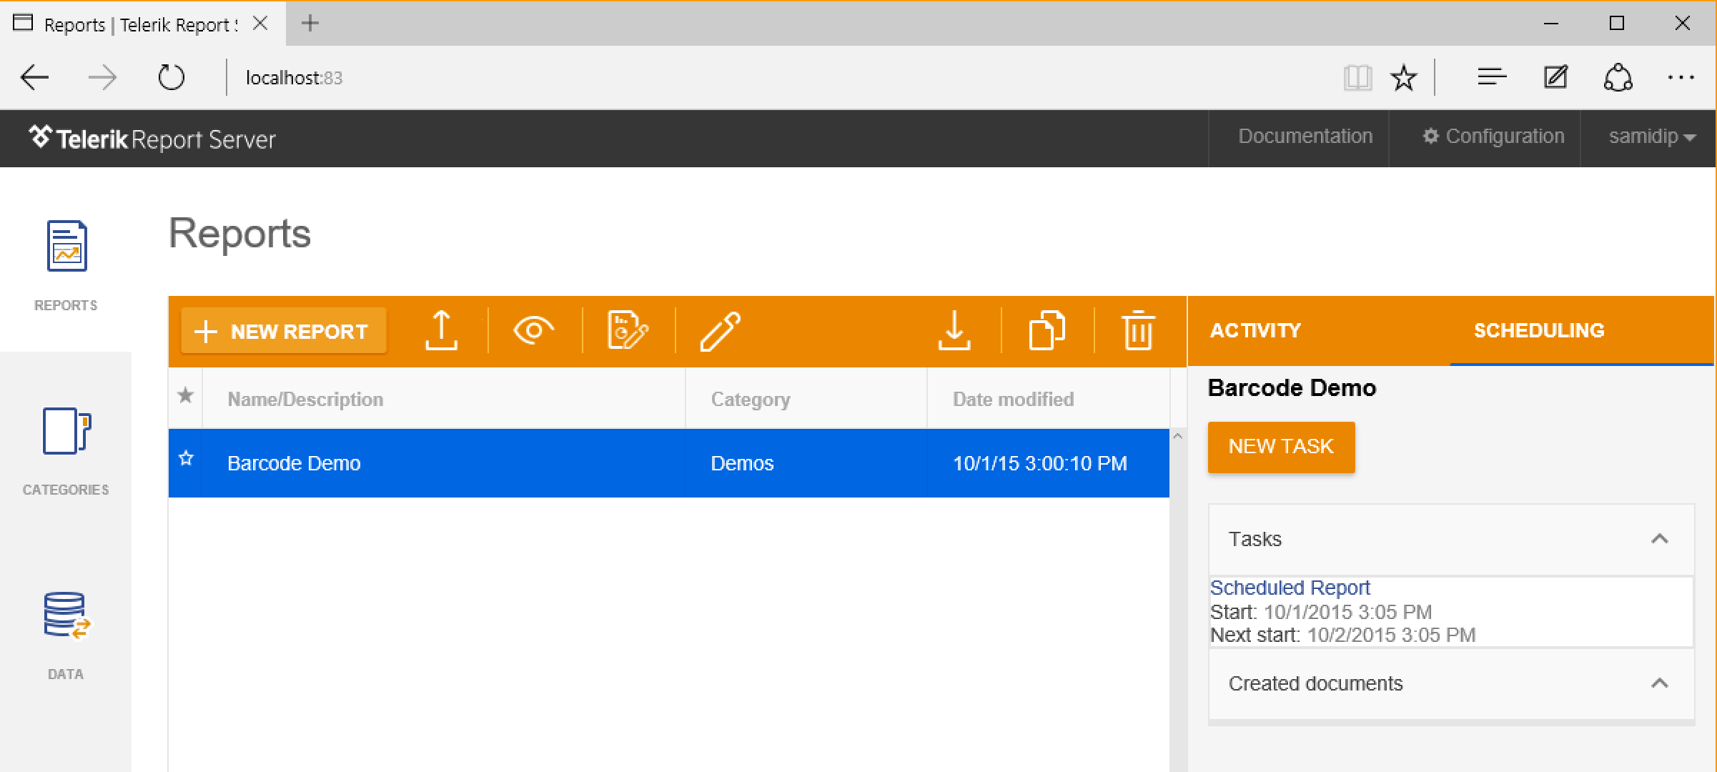1717x772 pixels.
Task: Open report designer icon in toolbar
Action: 627,330
